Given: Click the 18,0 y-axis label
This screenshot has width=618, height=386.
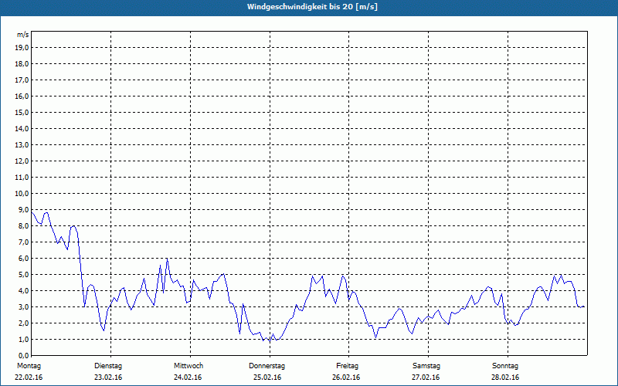Looking at the screenshot, I should pos(22,64).
